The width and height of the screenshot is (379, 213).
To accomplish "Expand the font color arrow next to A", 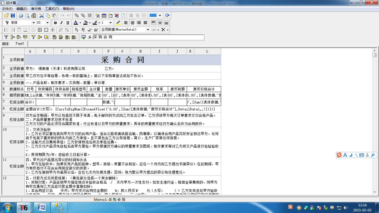I will click(80, 23).
